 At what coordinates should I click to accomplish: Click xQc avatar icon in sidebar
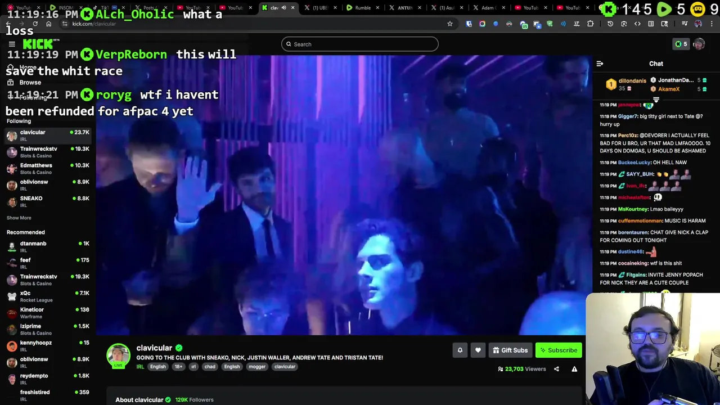click(12, 296)
